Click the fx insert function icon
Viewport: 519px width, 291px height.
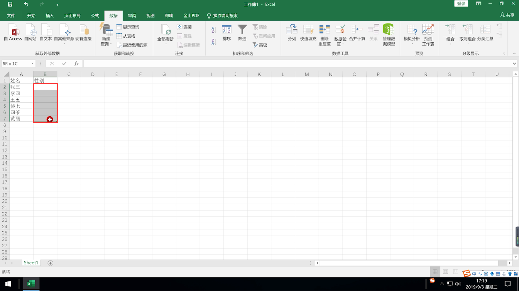point(76,64)
